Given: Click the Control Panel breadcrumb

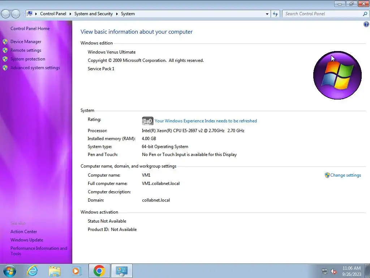Looking at the screenshot, I should tap(53, 14).
